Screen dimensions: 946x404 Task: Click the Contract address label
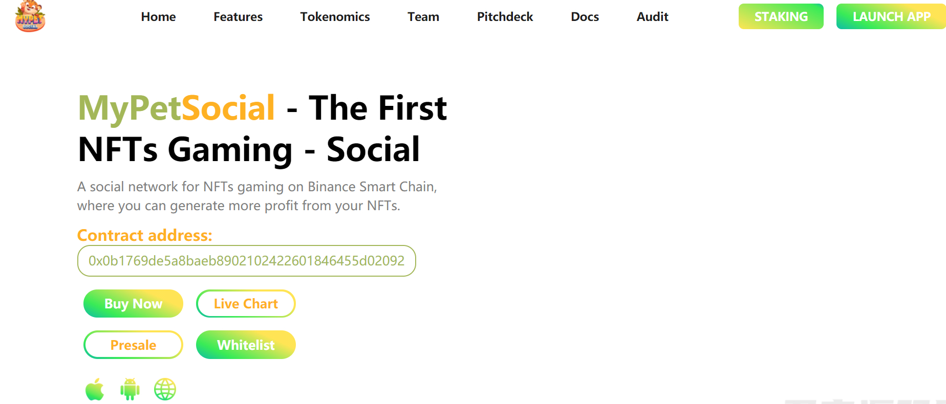[x=144, y=235]
